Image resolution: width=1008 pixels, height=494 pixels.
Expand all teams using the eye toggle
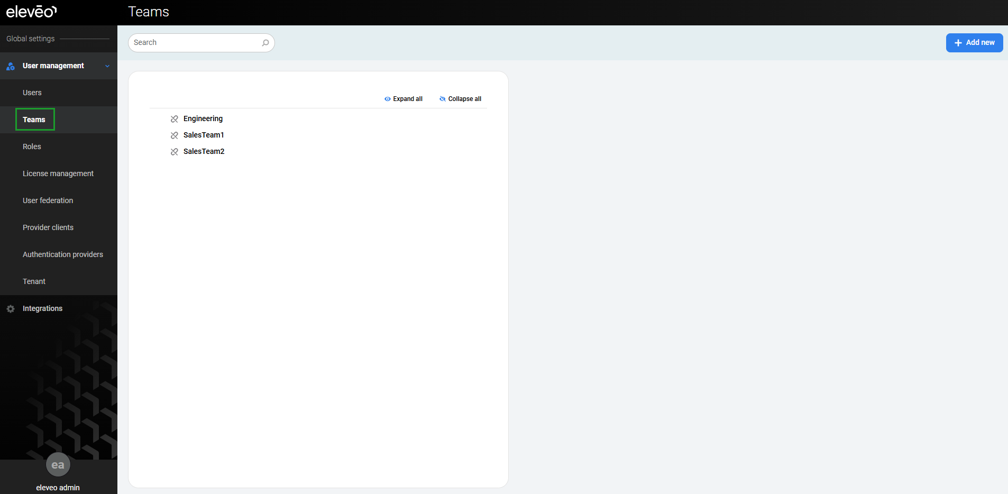(x=404, y=99)
